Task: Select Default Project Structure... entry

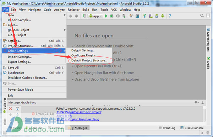Action: click(x=89, y=61)
